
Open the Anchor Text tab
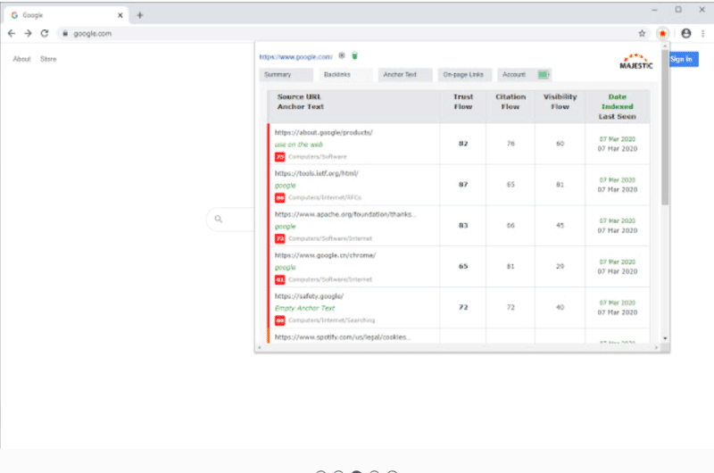(x=405, y=74)
